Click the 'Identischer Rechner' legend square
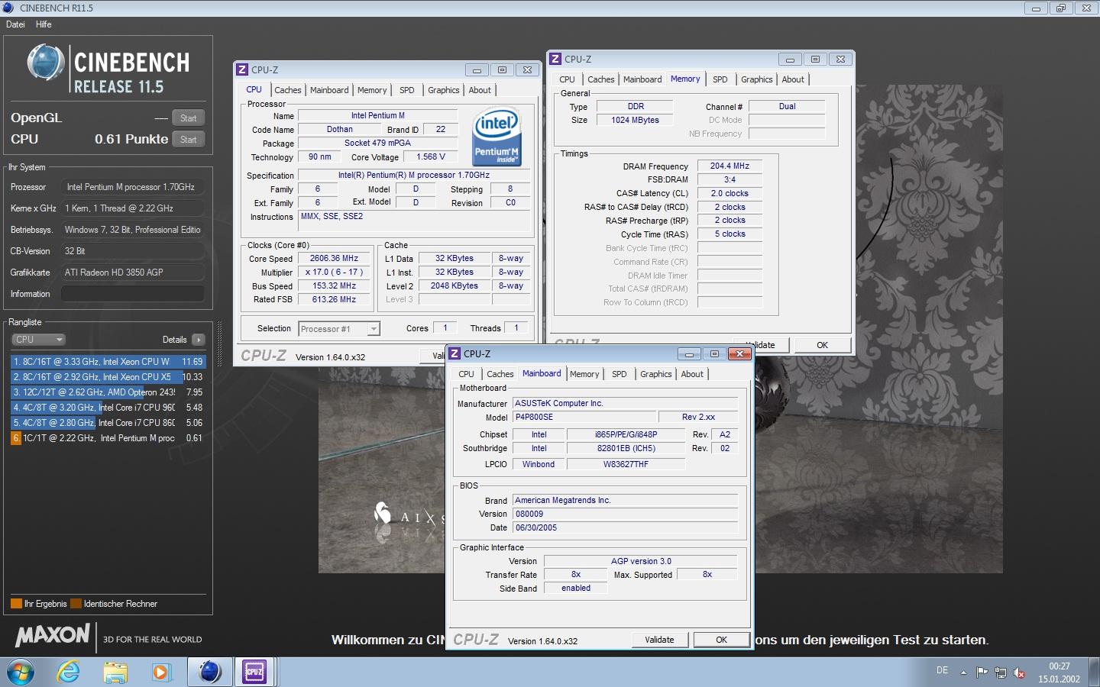The width and height of the screenshot is (1100, 687). pyautogui.click(x=76, y=604)
